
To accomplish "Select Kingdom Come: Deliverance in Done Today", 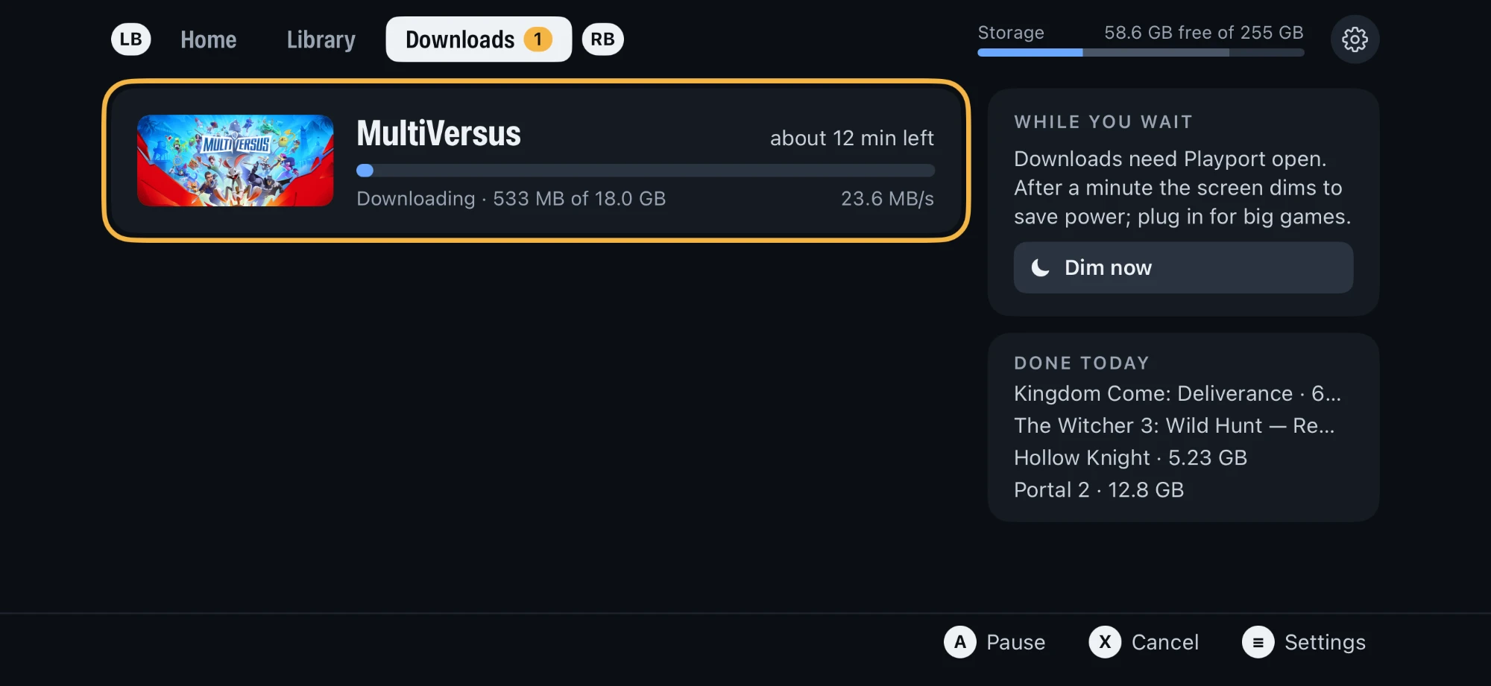I will coord(1177,393).
